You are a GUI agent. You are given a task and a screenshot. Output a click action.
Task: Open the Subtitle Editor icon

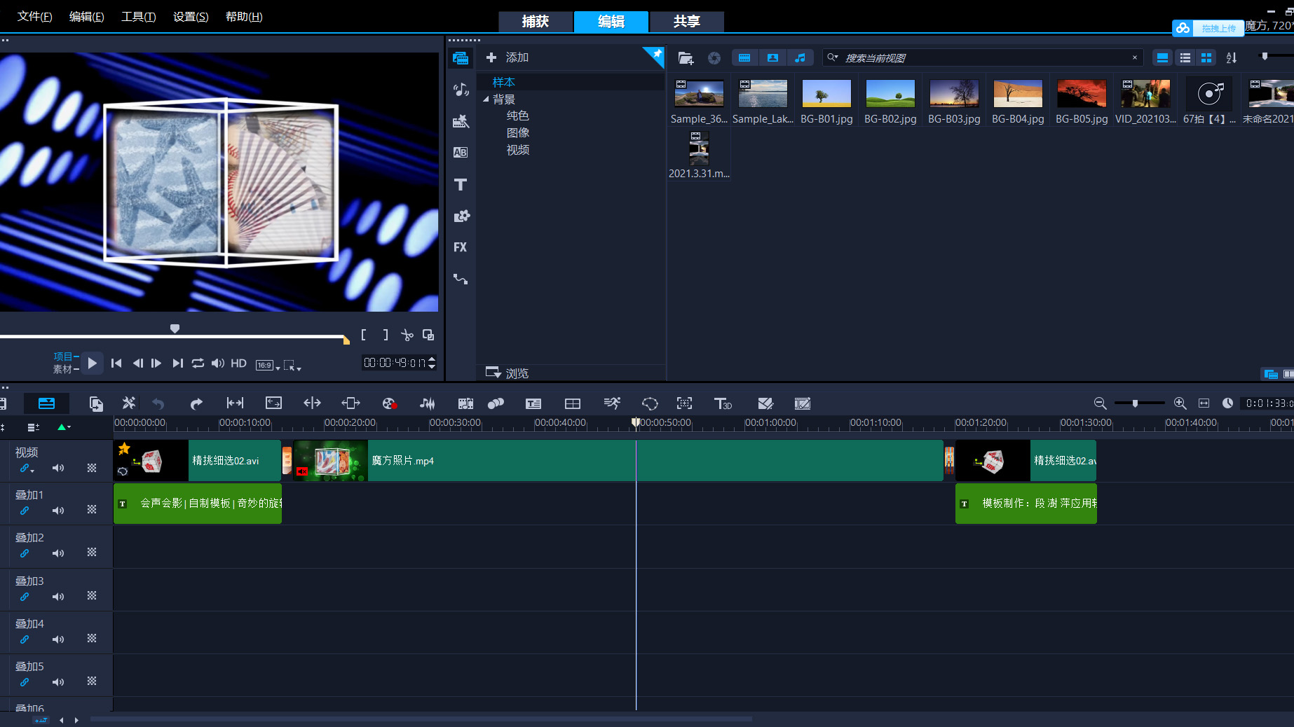[533, 403]
